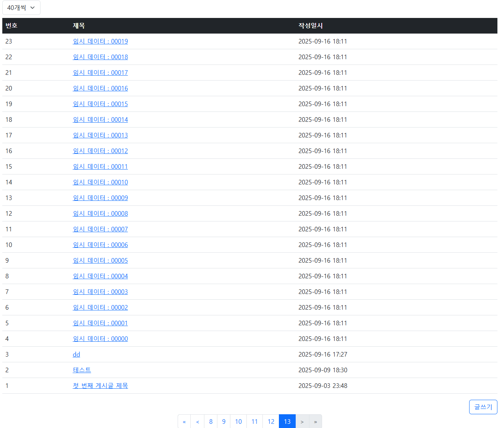Click the 글쓰기 write button

coord(483,407)
